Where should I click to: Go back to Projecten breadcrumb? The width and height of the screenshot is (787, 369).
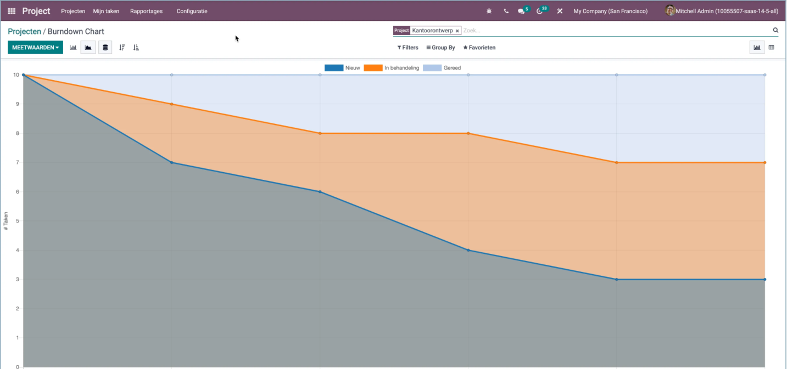point(24,32)
